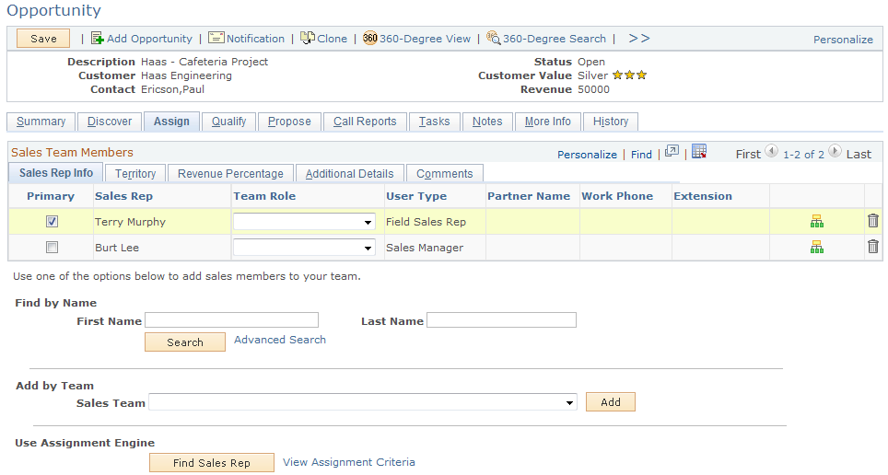Screen dimensions: 888x475
Task: Click the Team Role column header
Action: 264,196
